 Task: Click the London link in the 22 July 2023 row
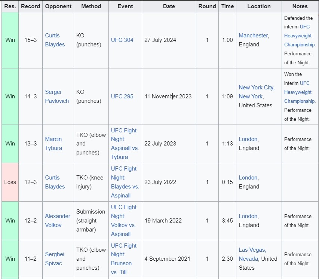pos(248,139)
